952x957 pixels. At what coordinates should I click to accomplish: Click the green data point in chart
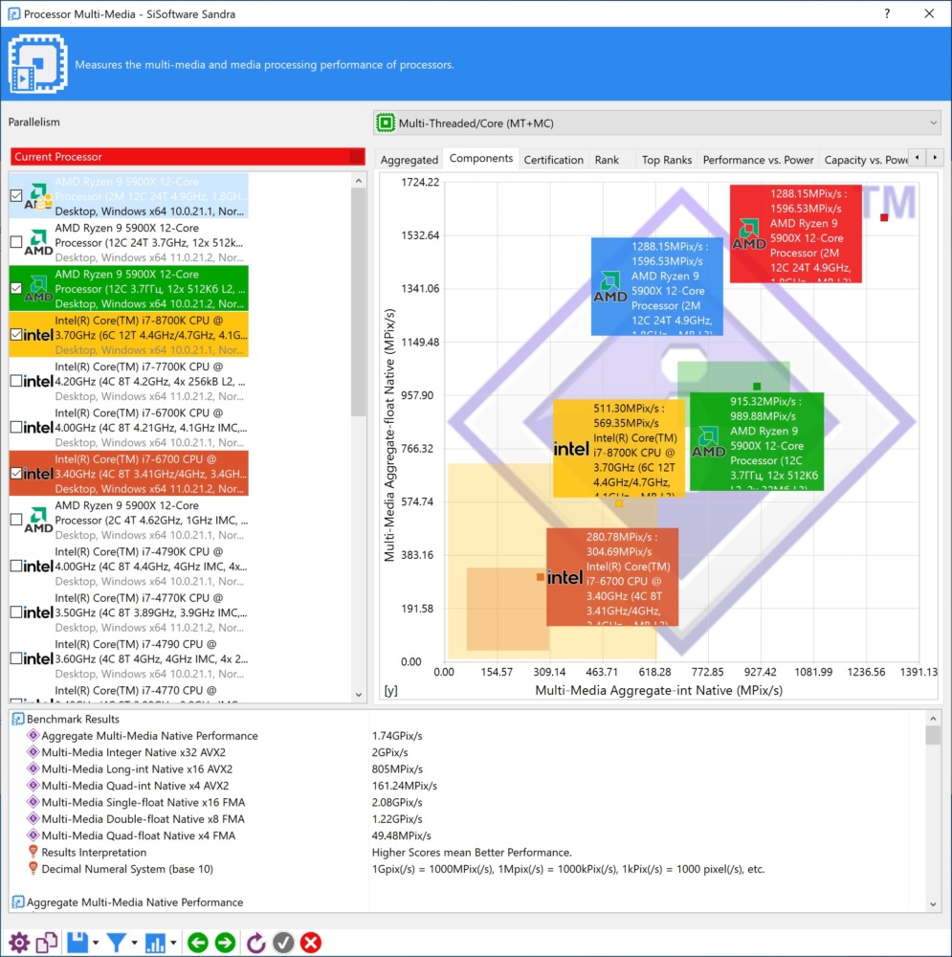[x=757, y=387]
